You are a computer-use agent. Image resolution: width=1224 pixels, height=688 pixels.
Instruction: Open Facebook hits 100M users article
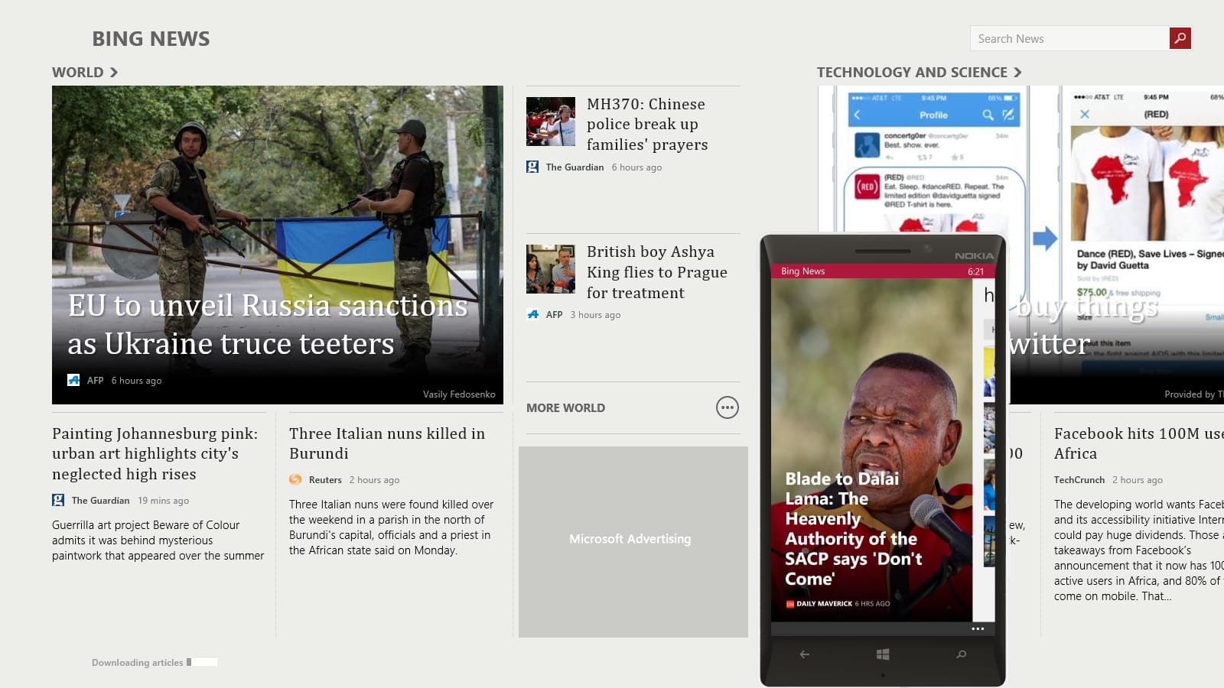tap(1138, 443)
